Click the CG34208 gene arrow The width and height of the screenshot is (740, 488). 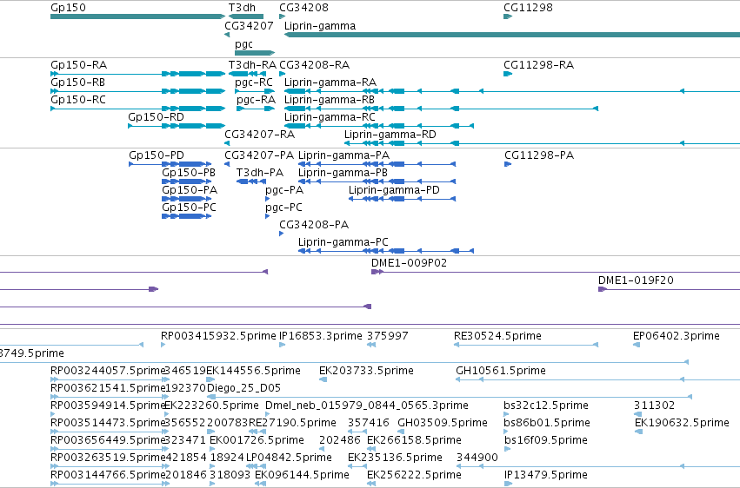283,16
